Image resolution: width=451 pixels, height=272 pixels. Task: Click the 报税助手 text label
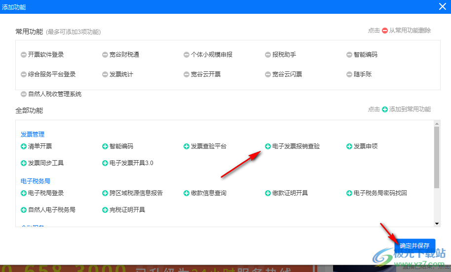click(284, 55)
